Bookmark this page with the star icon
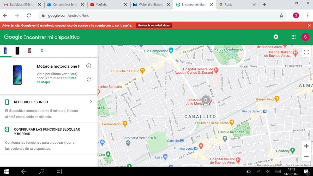The height and width of the screenshot is (176, 313). click(281, 15)
